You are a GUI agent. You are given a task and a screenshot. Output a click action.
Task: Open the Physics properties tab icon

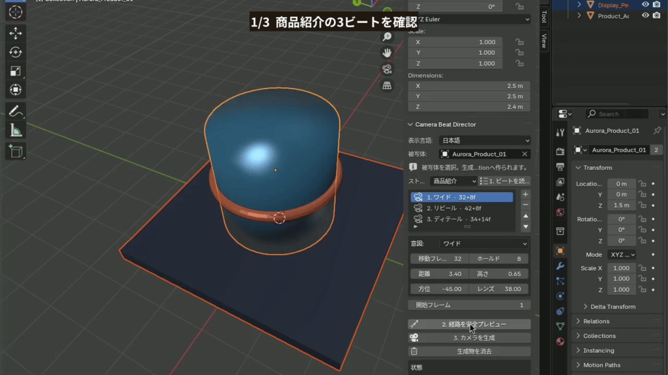tap(560, 296)
